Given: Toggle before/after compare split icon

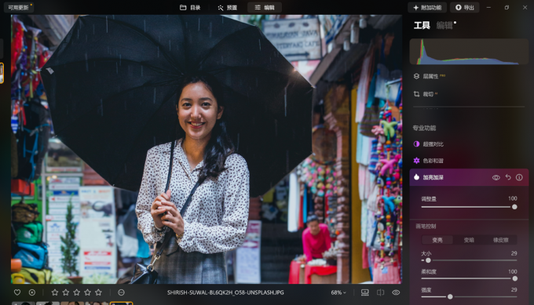Looking at the screenshot, I should (380, 292).
